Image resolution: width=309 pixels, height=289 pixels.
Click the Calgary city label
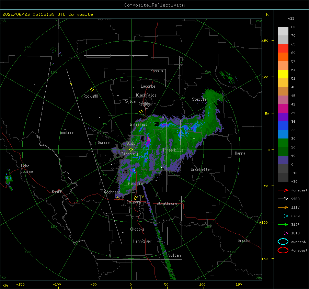tap(134, 202)
